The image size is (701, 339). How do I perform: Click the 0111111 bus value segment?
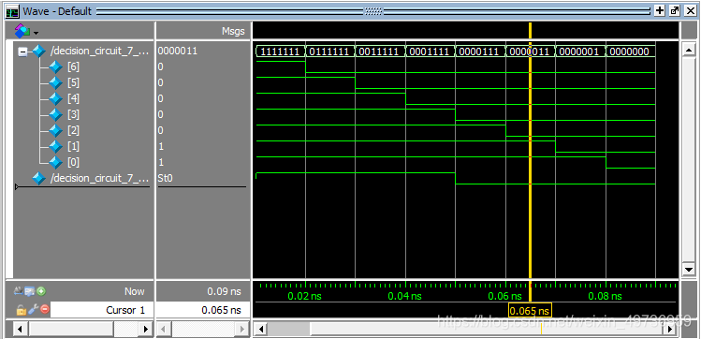pyautogui.click(x=330, y=51)
